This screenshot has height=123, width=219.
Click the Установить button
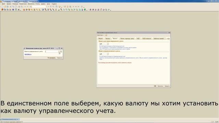tap(52, 58)
